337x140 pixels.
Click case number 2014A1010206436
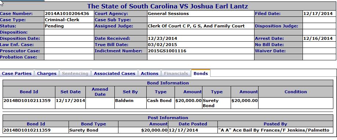pyautogui.click(x=67, y=14)
